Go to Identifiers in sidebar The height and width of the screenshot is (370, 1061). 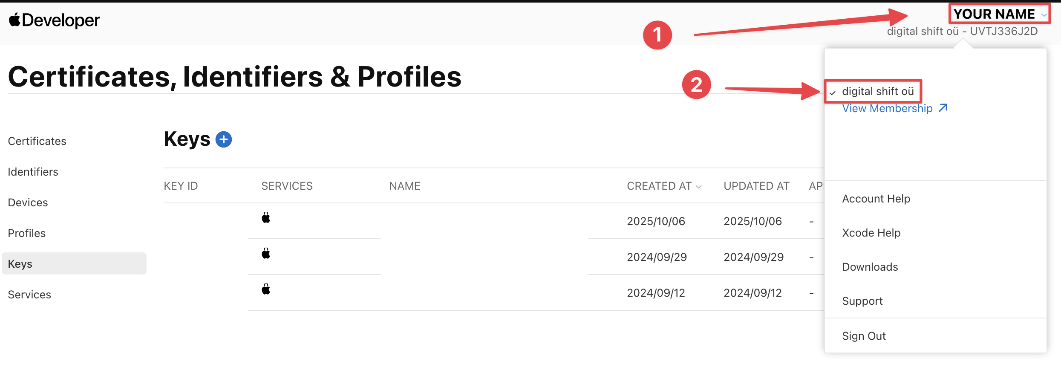pos(33,172)
